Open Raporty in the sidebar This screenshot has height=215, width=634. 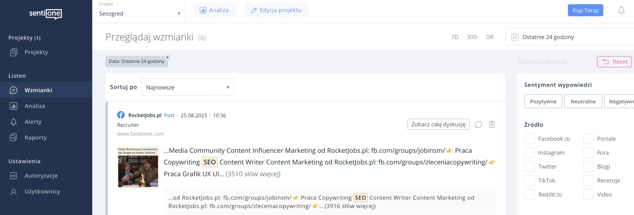pos(35,138)
